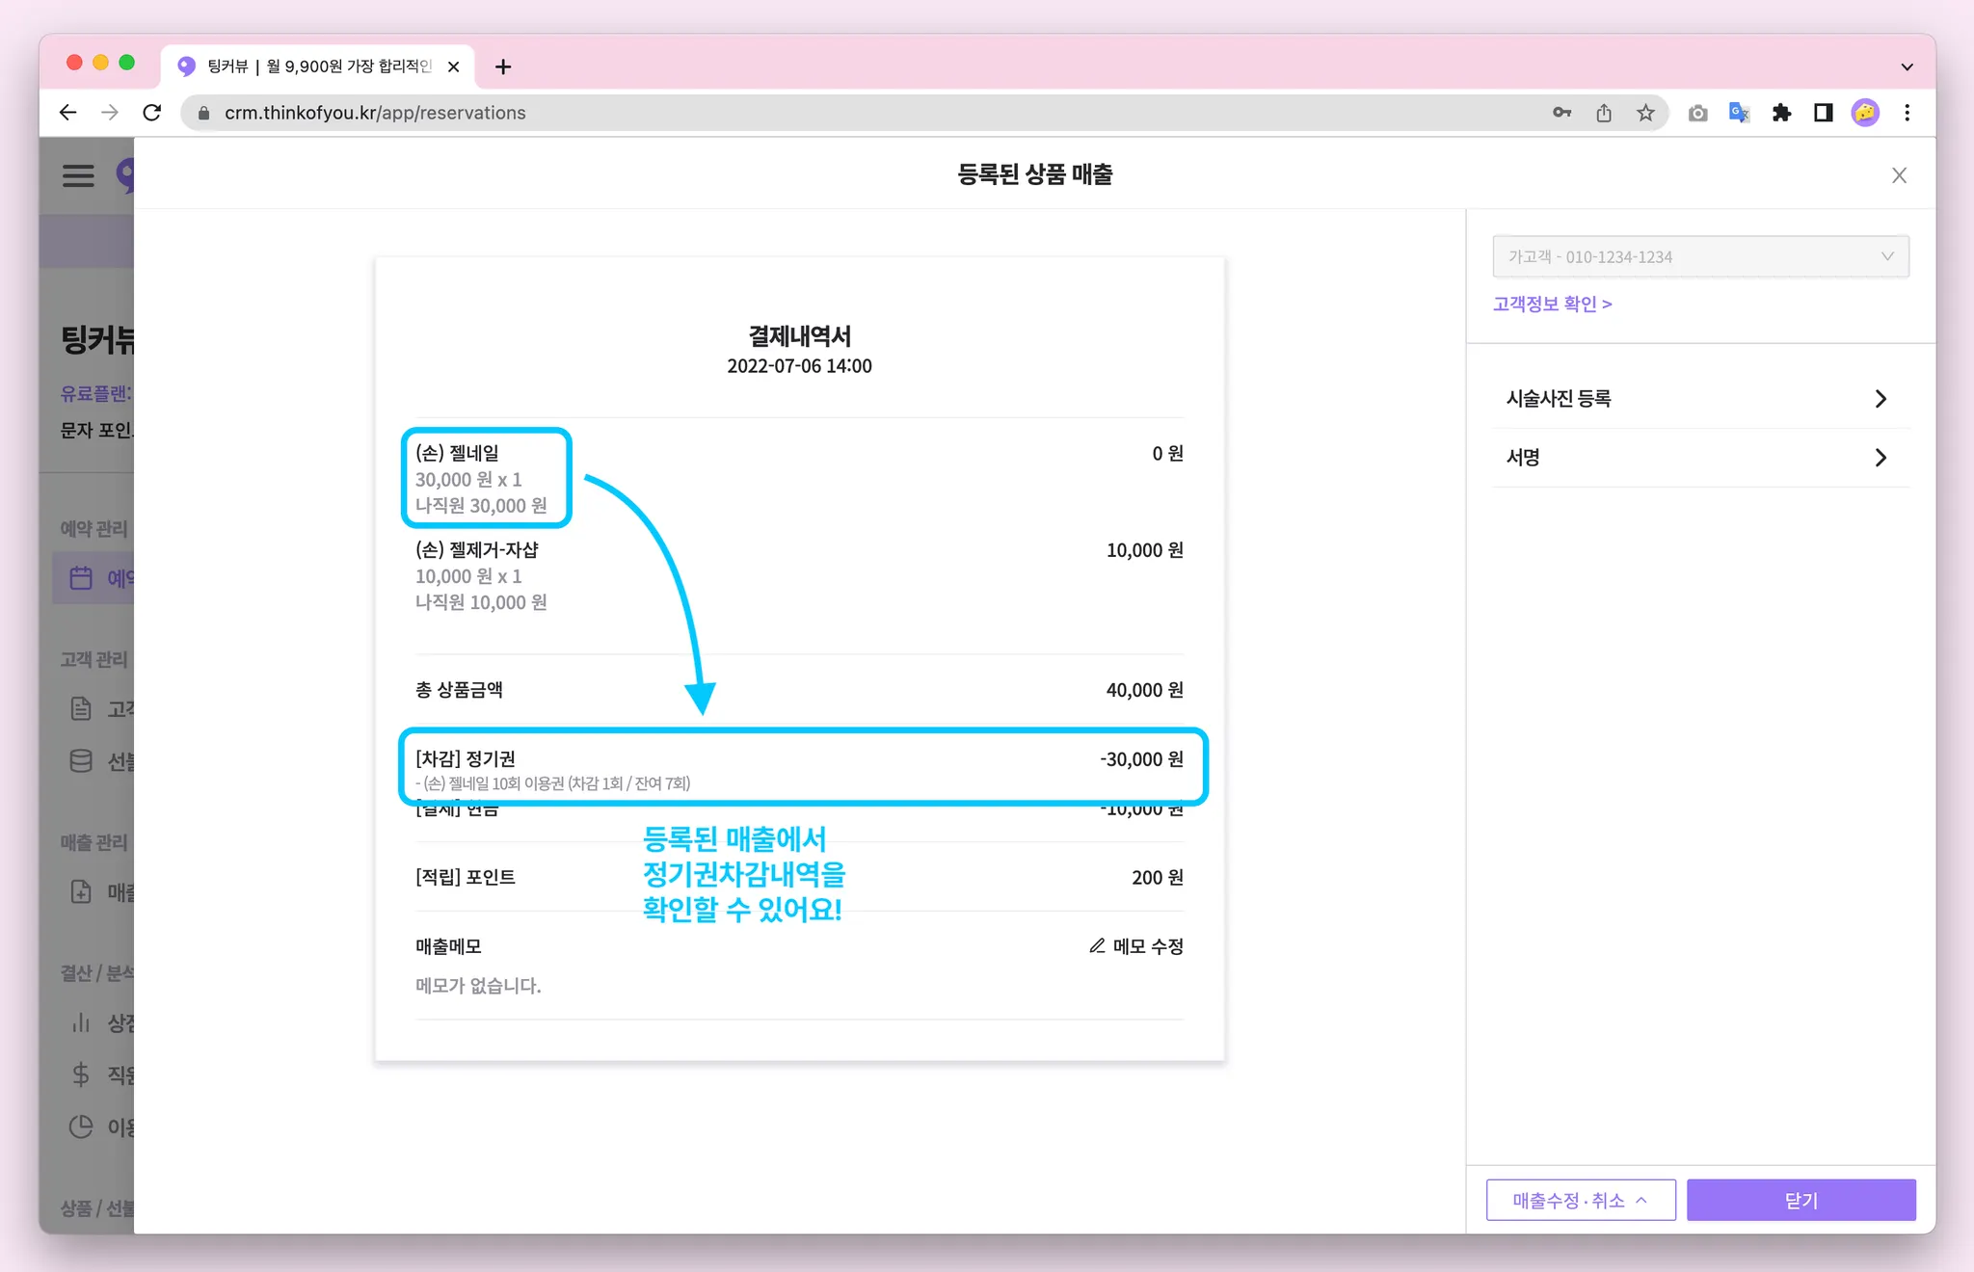Open the customer selector dropdown 가고객
Screen dimensions: 1974x1272
pyautogui.click(x=1700, y=257)
